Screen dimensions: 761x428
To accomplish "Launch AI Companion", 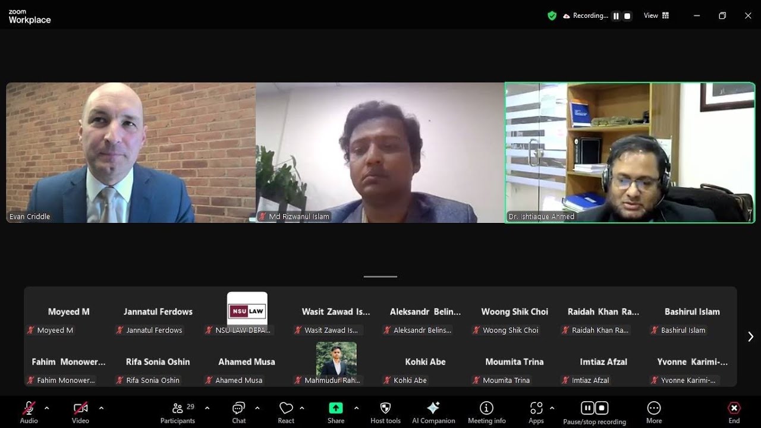I will (433, 412).
